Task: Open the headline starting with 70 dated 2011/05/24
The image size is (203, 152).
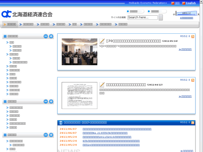Action: pyautogui.click(x=133, y=41)
